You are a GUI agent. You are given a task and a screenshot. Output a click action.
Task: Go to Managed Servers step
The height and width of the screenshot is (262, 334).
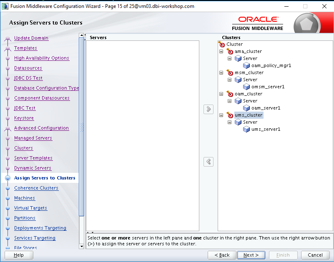coord(33,138)
